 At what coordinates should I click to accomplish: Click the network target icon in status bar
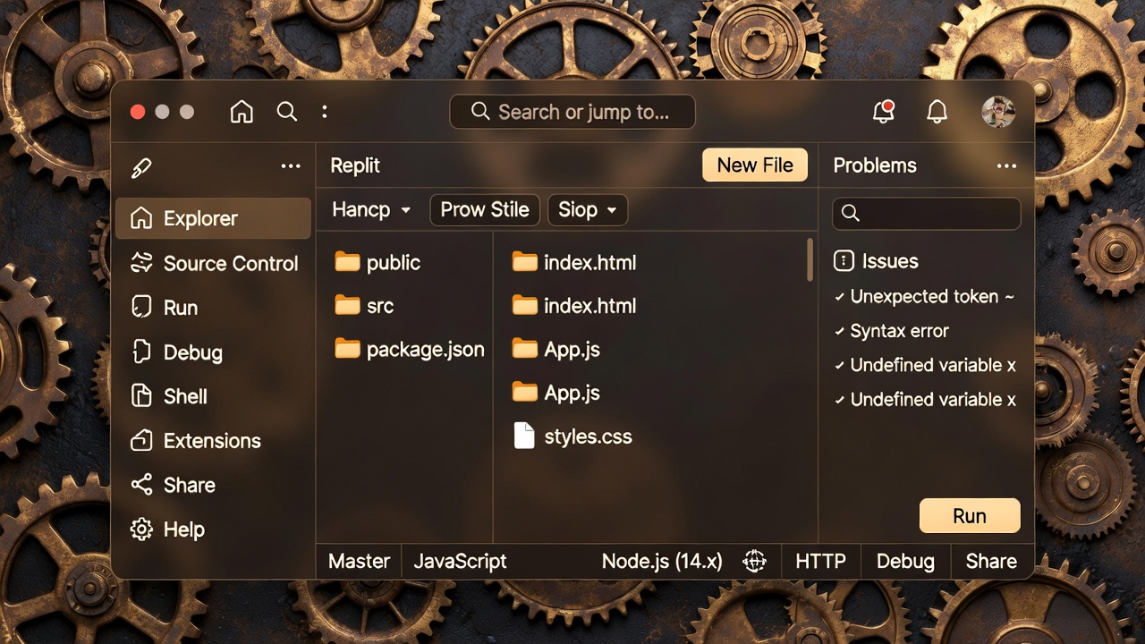click(754, 561)
